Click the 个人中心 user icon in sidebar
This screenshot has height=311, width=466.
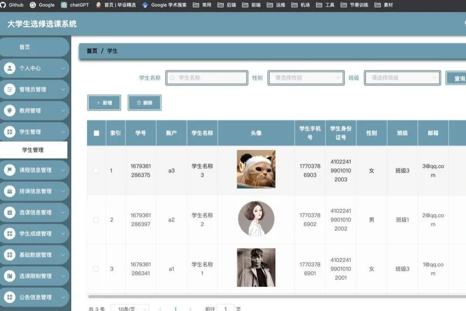[x=10, y=68]
